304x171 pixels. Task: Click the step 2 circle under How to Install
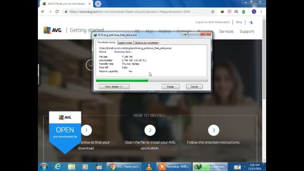click(150, 130)
